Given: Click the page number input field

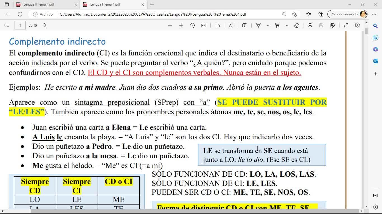Looking at the screenshot, I should pos(20,25).
